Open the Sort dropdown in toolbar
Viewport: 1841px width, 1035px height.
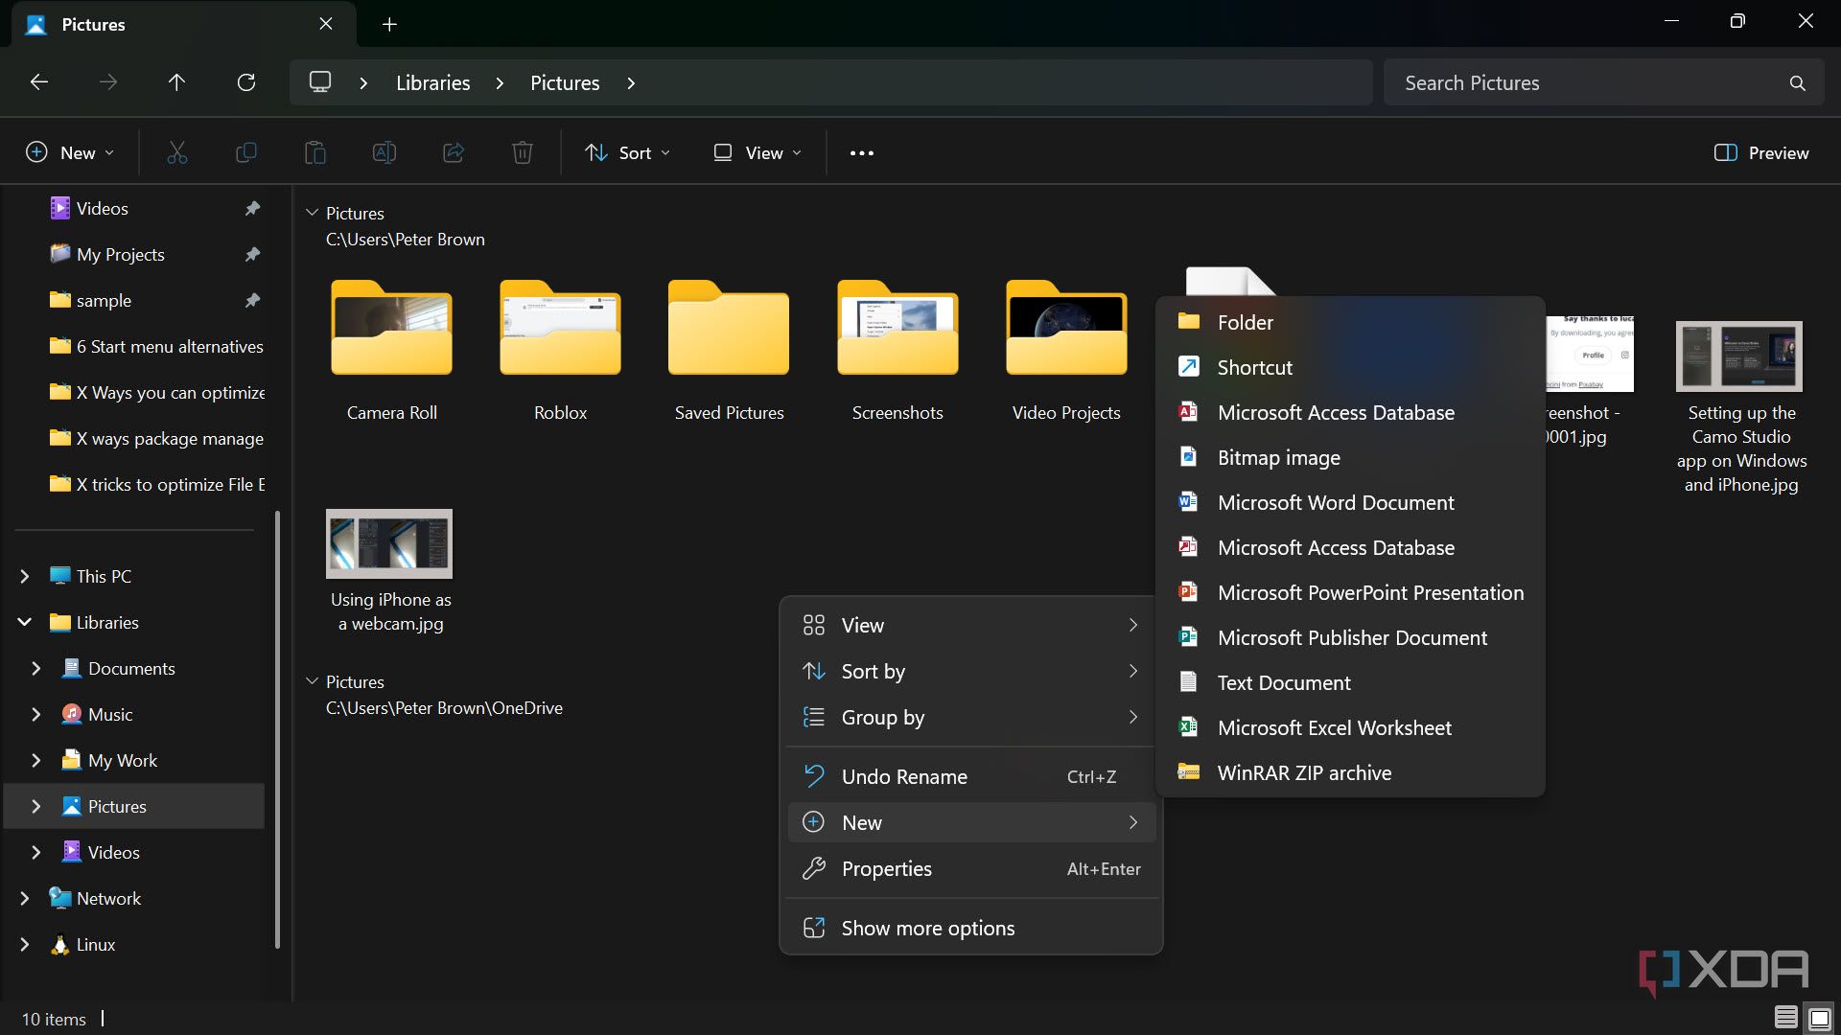click(x=628, y=152)
